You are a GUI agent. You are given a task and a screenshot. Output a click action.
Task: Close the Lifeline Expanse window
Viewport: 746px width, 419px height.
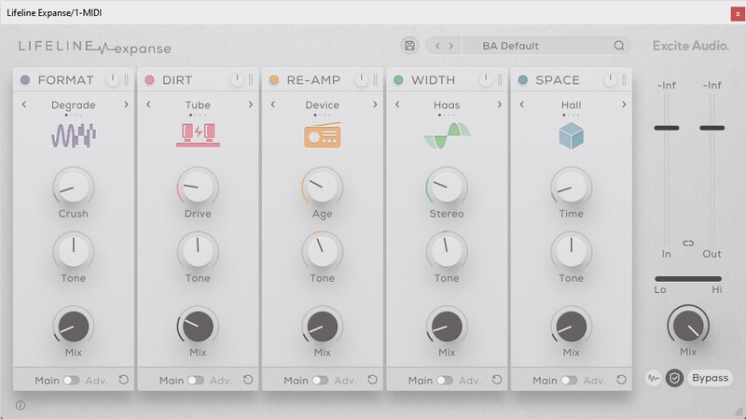[738, 14]
